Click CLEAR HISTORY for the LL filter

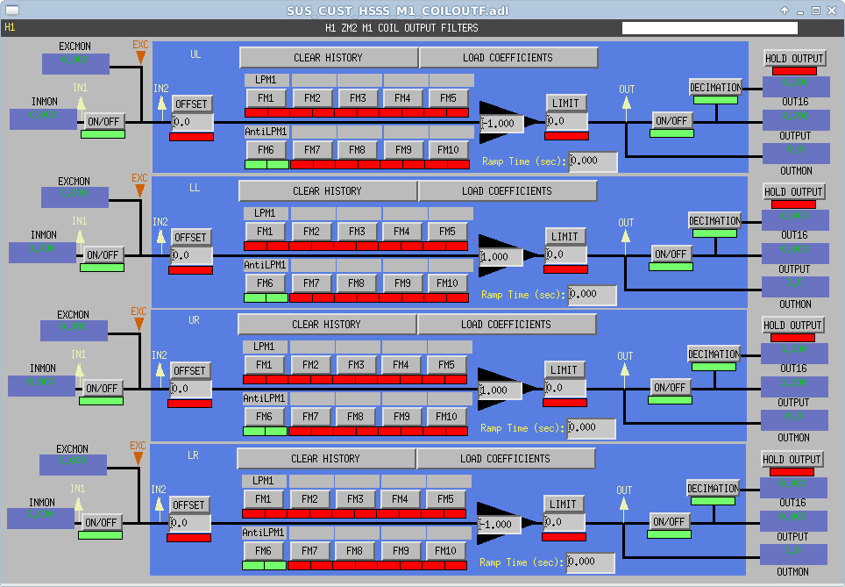[x=327, y=191]
